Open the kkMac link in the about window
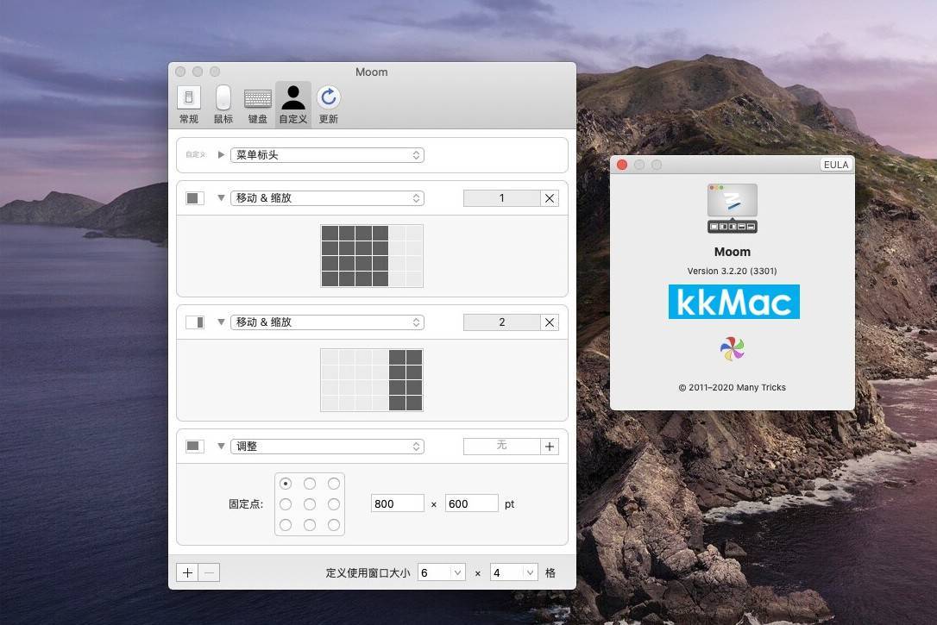 coord(733,302)
